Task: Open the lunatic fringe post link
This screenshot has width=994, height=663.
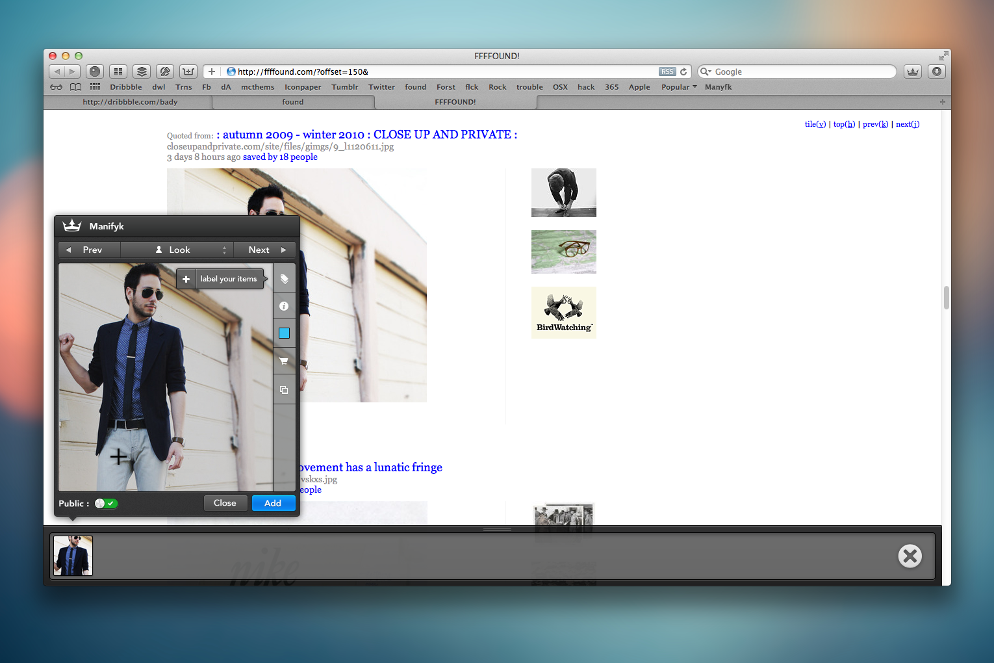Action: coord(370,467)
